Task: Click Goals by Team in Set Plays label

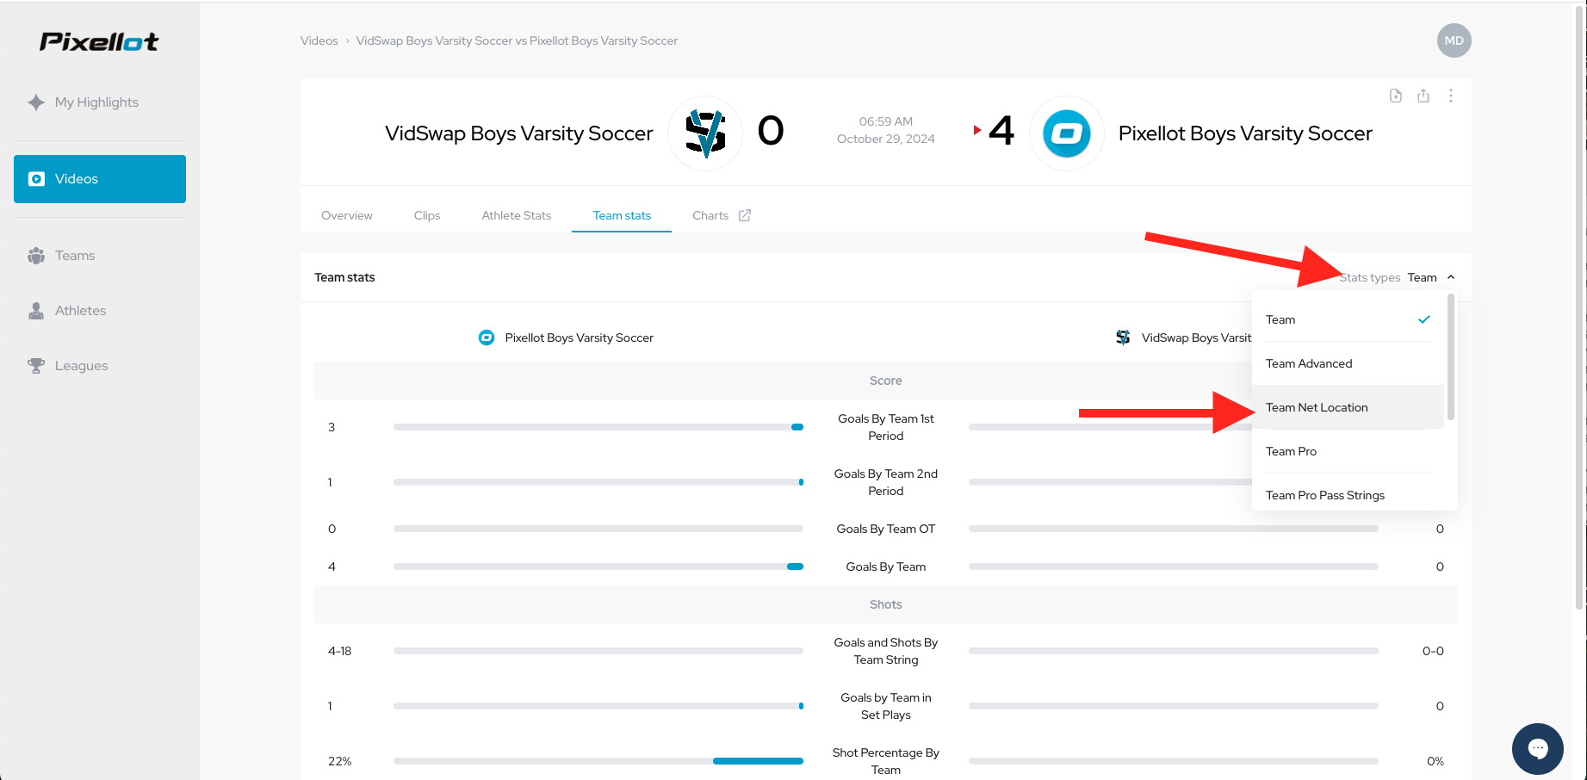Action: [x=886, y=706]
